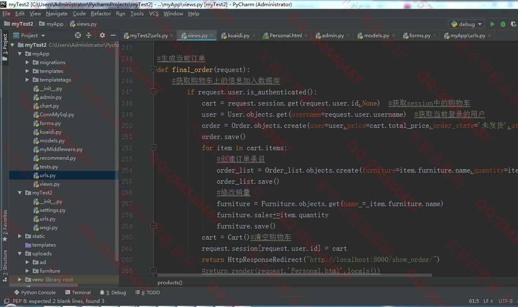Expand the ad folder under uploads
The image size is (518, 307).
tap(27, 262)
